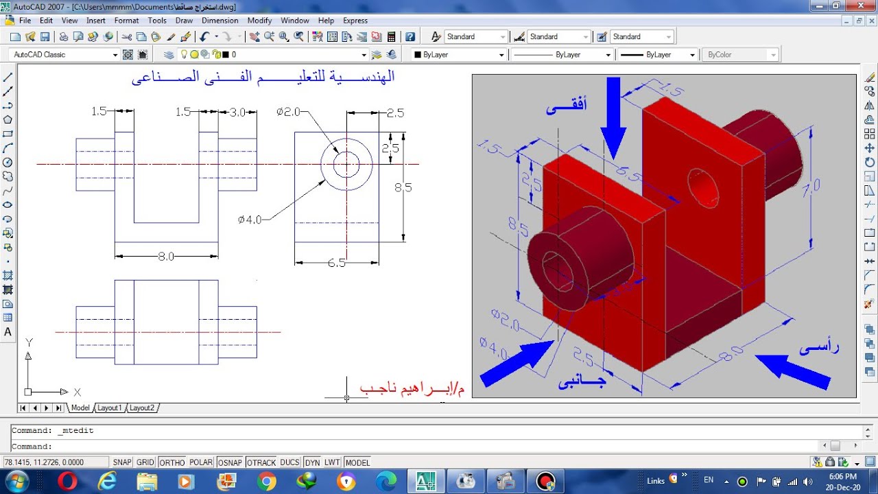Open the Table Style Standard dropdown
878x494 pixels.
[642, 36]
